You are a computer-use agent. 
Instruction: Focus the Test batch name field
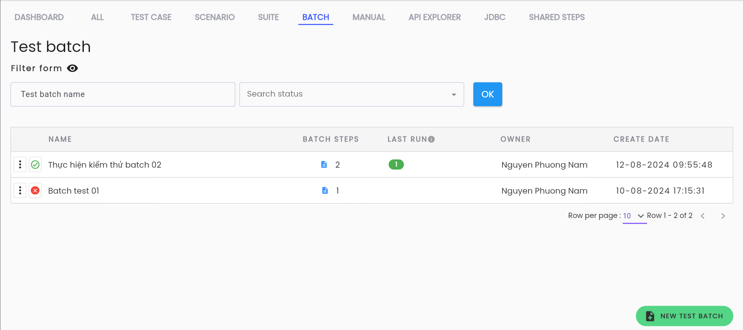pyautogui.click(x=123, y=95)
